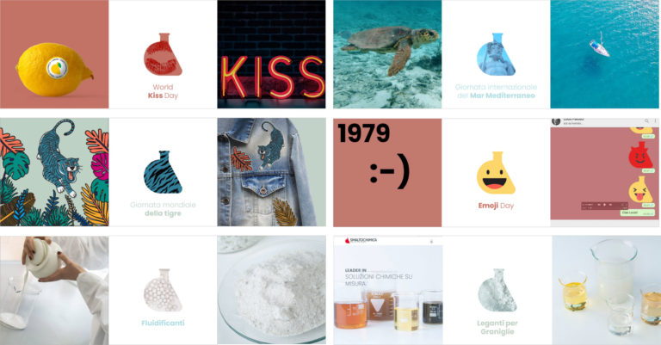The height and width of the screenshot is (345, 661).
Task: Click the Leganti per Graniglie caption
Action: point(497,327)
